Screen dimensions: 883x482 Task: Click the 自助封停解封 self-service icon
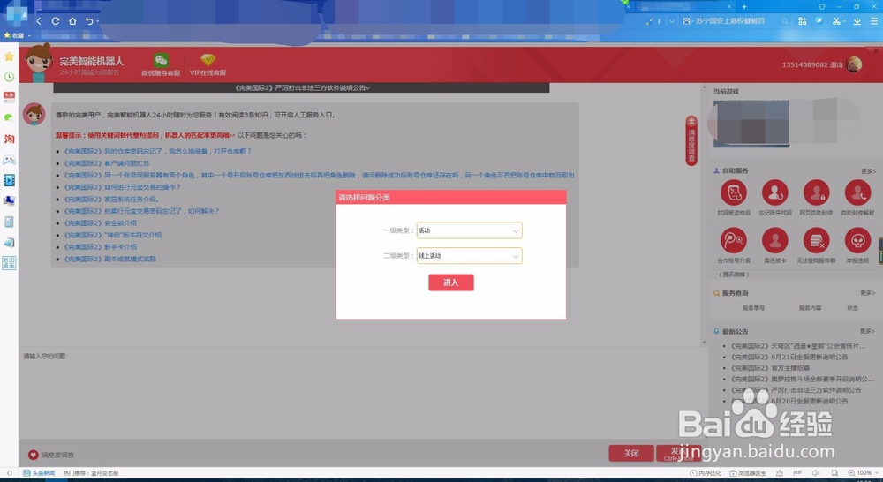857,192
